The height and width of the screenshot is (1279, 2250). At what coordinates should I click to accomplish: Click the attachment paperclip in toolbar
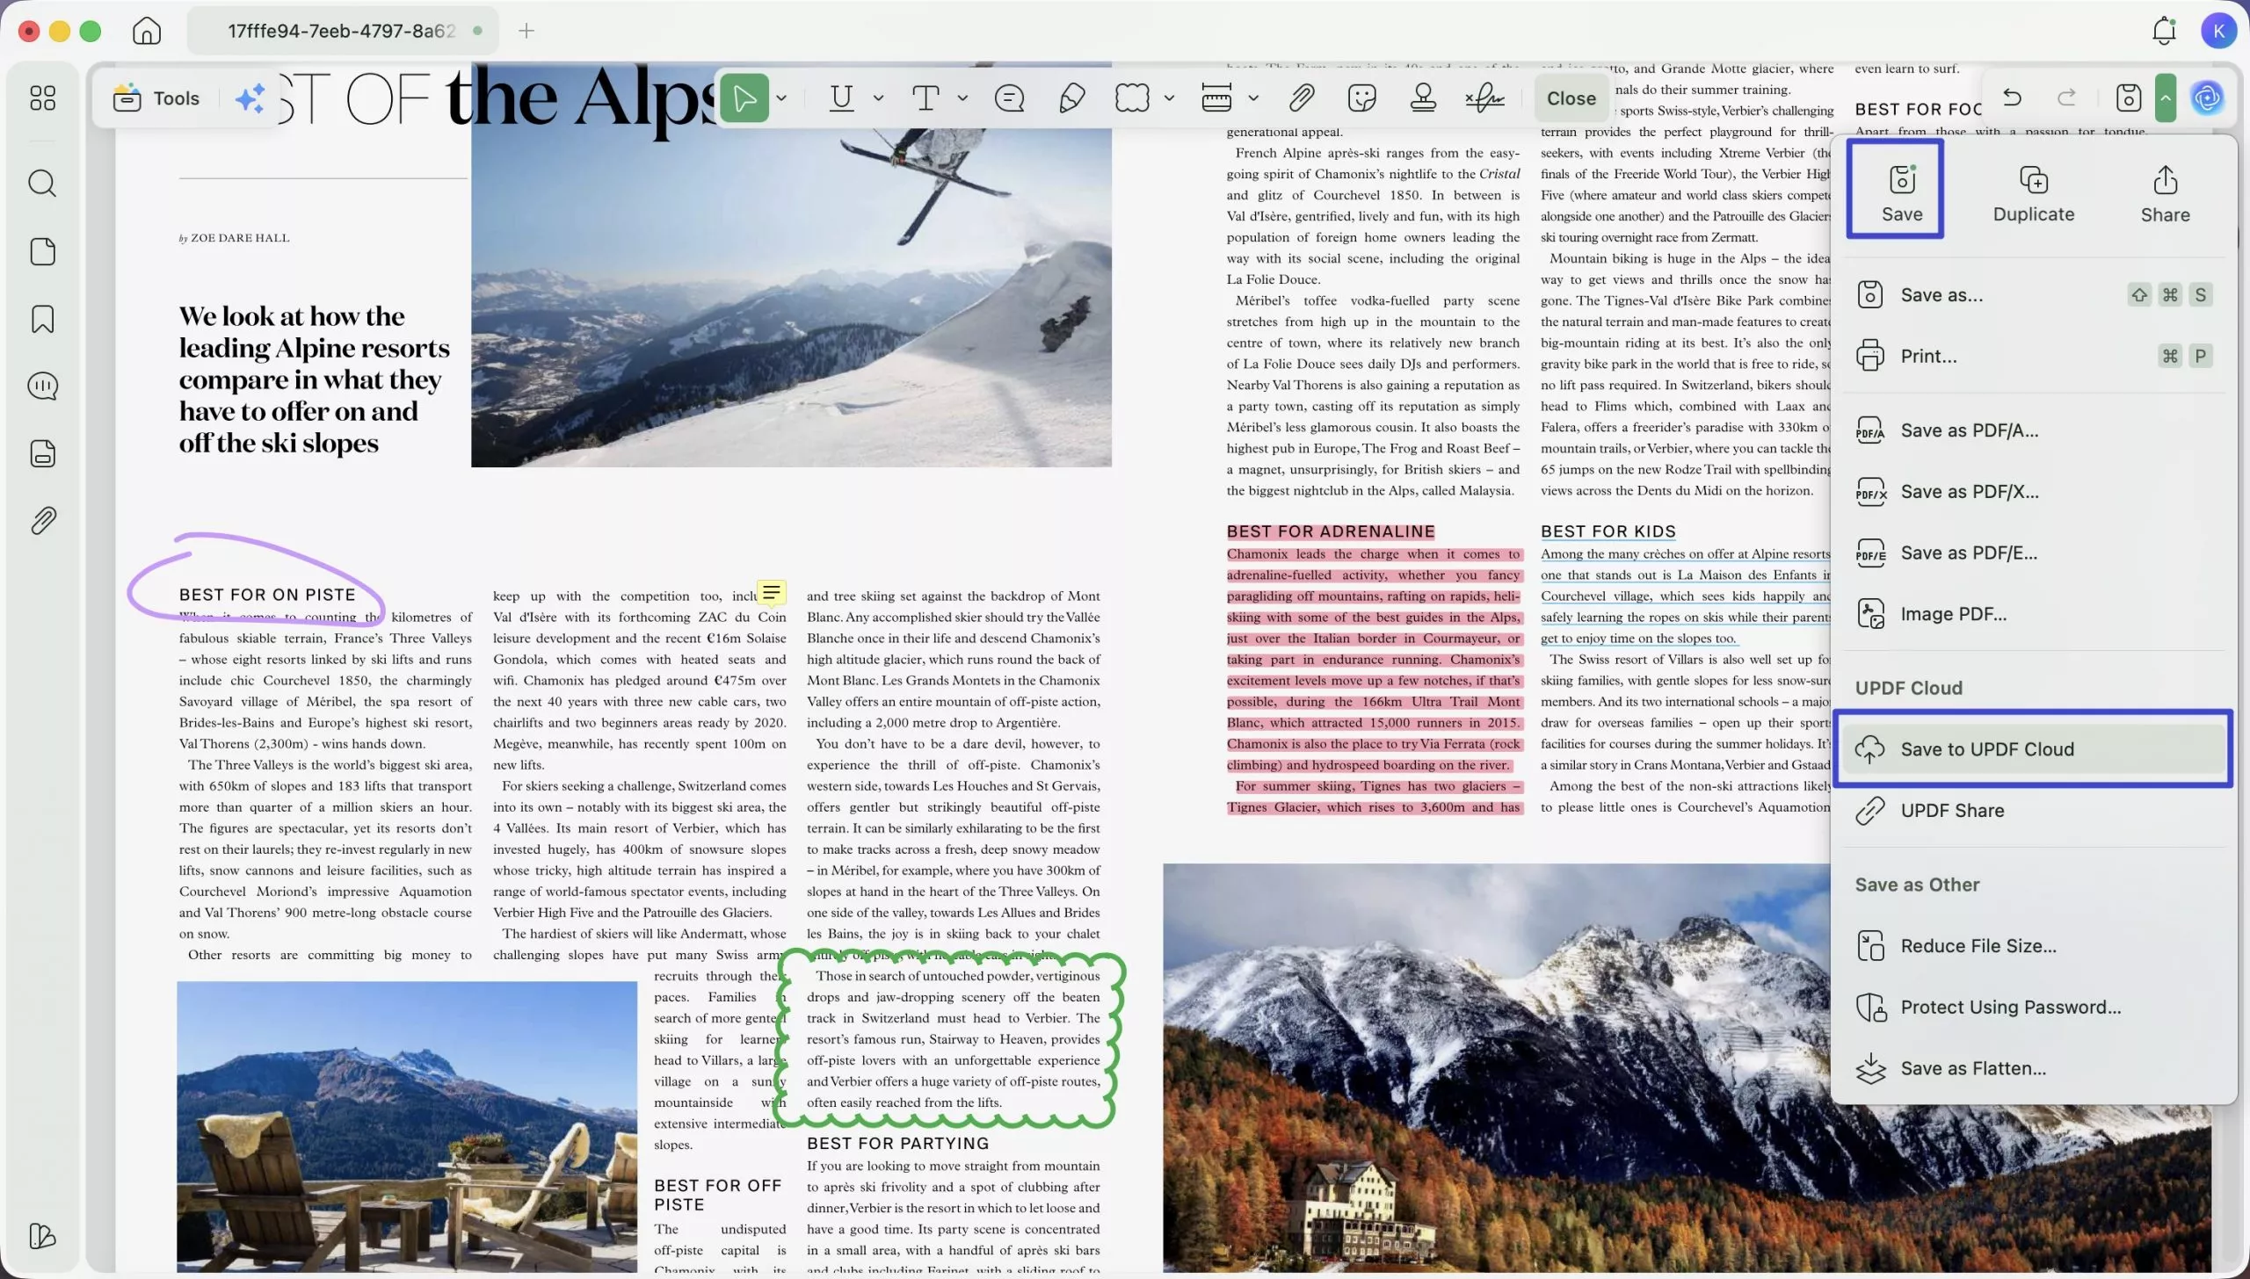[x=1302, y=98]
